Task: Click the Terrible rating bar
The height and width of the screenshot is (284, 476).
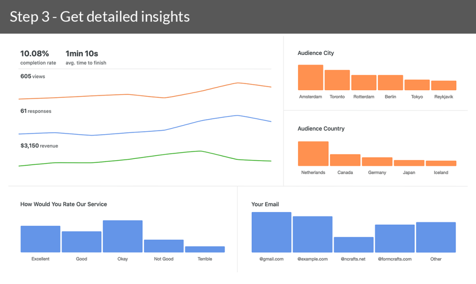Action: pyautogui.click(x=205, y=249)
